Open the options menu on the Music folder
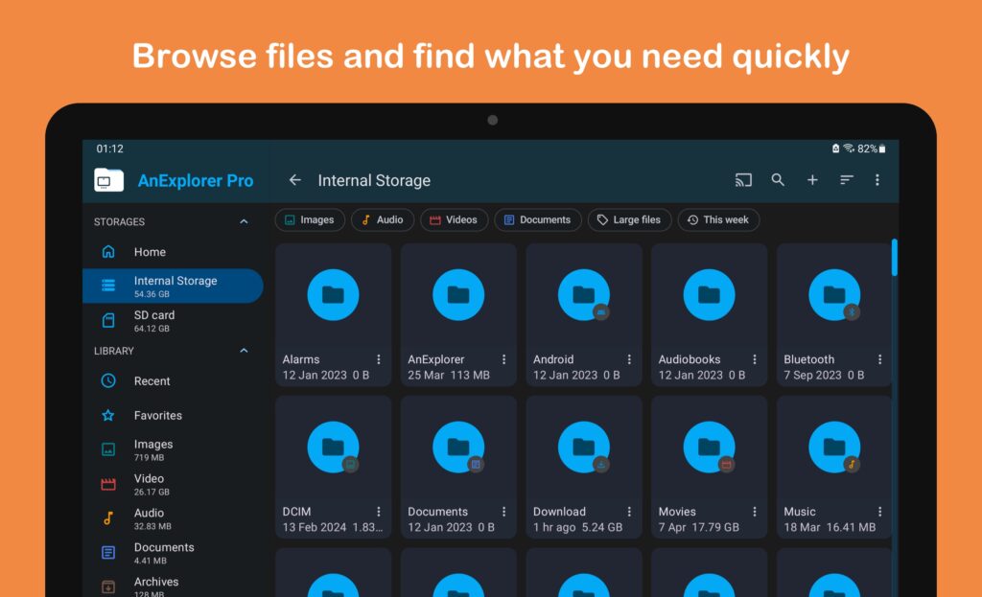The width and height of the screenshot is (982, 597). pyautogui.click(x=879, y=511)
